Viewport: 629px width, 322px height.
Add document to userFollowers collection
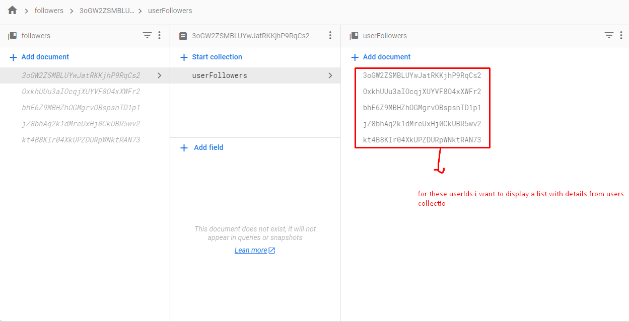click(381, 57)
